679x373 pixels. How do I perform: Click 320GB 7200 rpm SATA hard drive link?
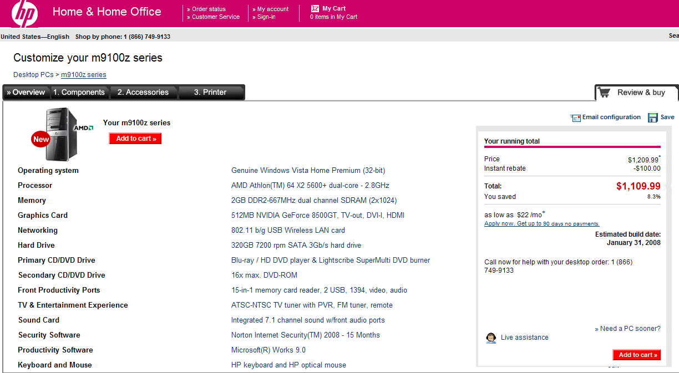pyautogui.click(x=296, y=246)
